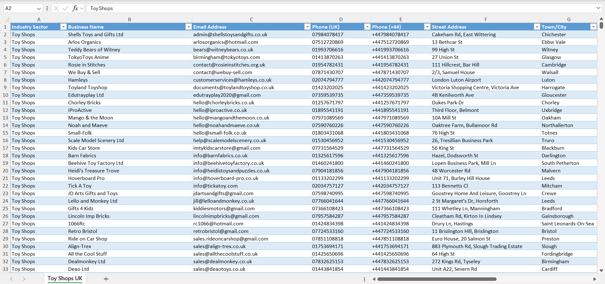
Task: Select Mango & the Moon cell
Action: pos(130,118)
